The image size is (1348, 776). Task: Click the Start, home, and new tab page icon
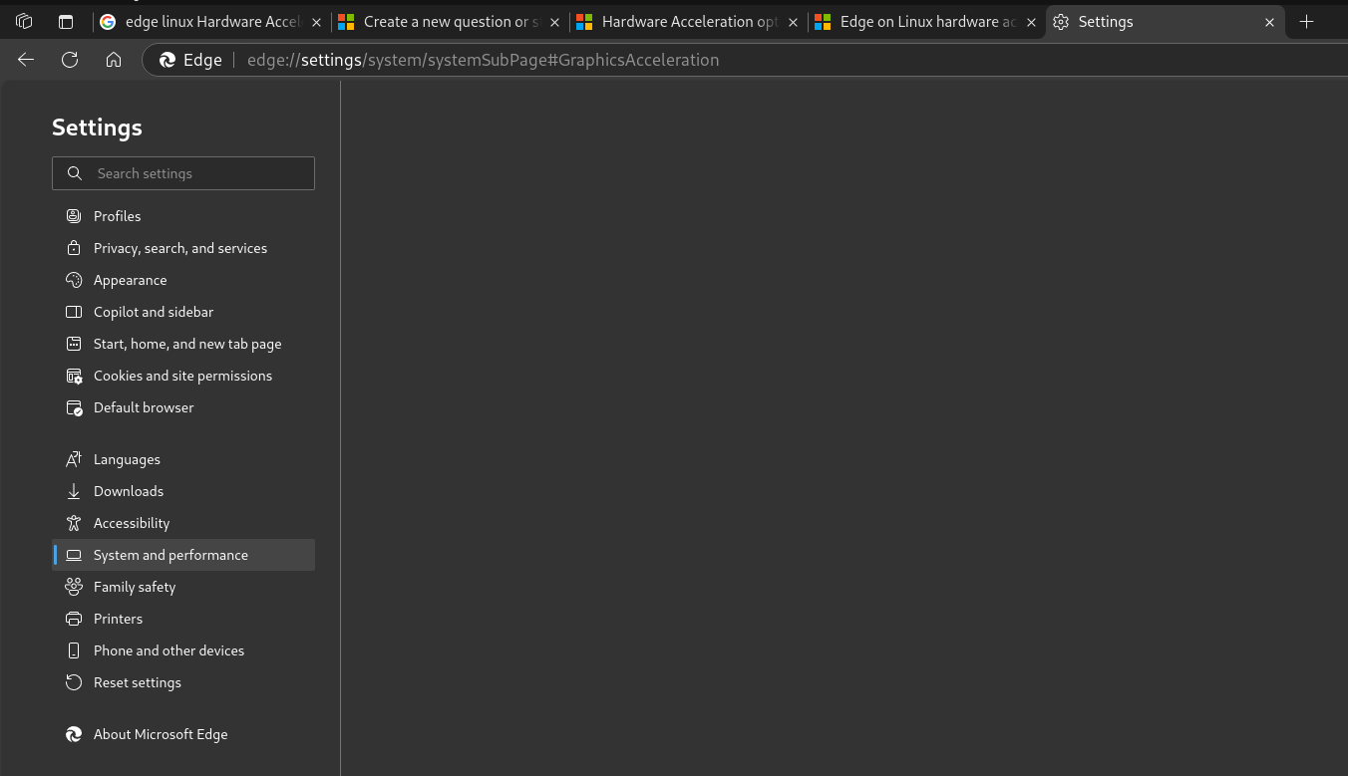tap(74, 344)
